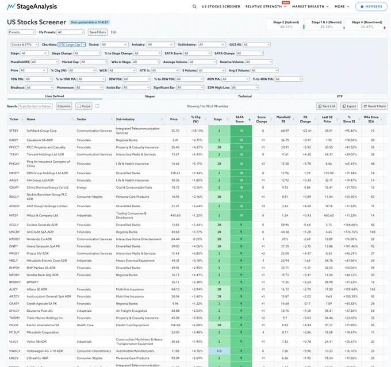
Task: Click the Reset Filters button
Action: point(374,106)
